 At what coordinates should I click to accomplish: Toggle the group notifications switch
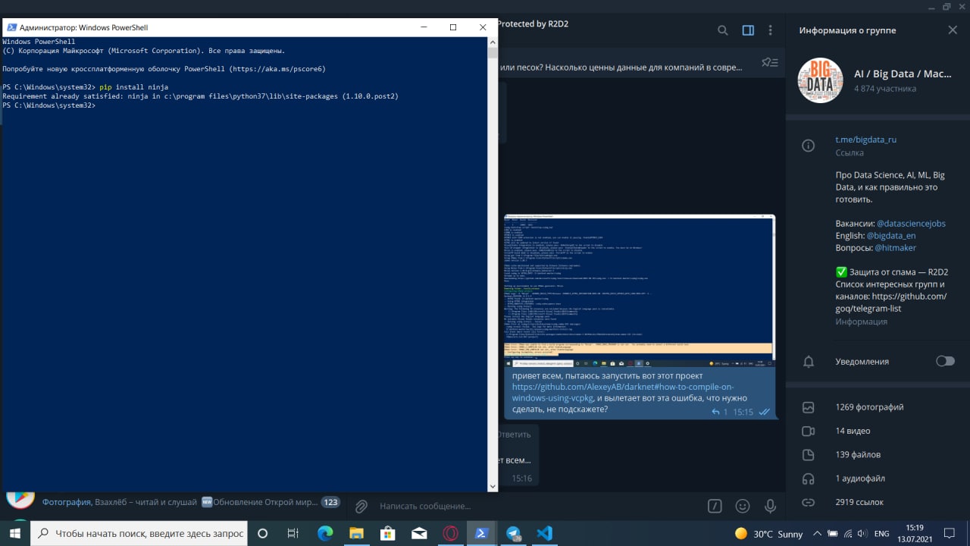point(945,361)
